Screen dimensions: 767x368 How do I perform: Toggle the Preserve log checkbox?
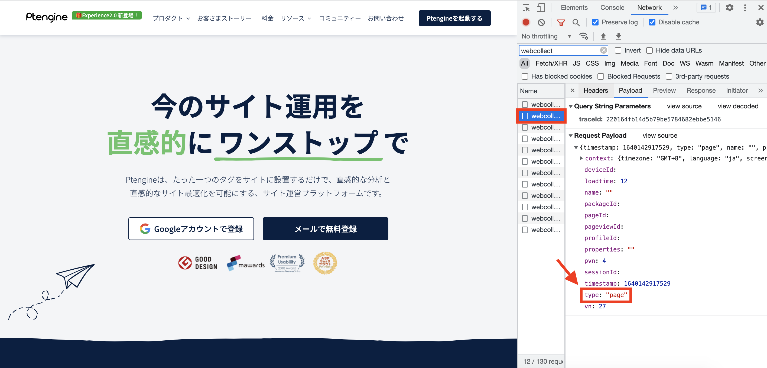[x=595, y=22]
